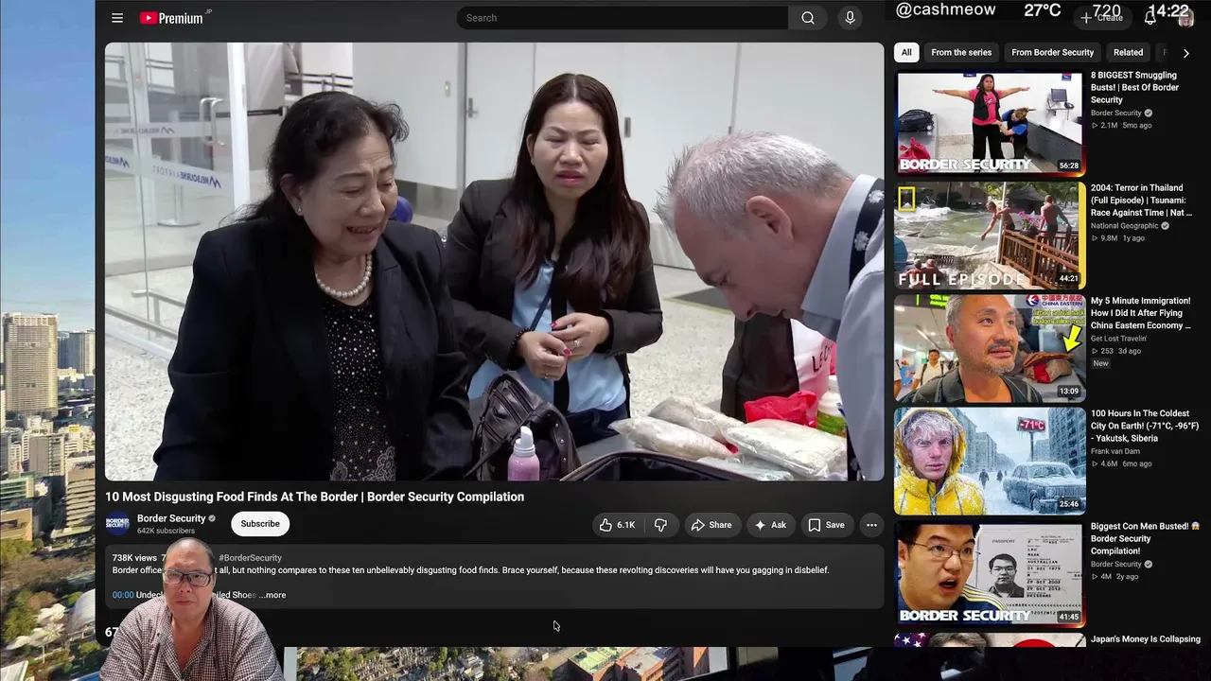Open the 5 Minute Immigration thumbnail
The width and height of the screenshot is (1211, 681).
990,348
